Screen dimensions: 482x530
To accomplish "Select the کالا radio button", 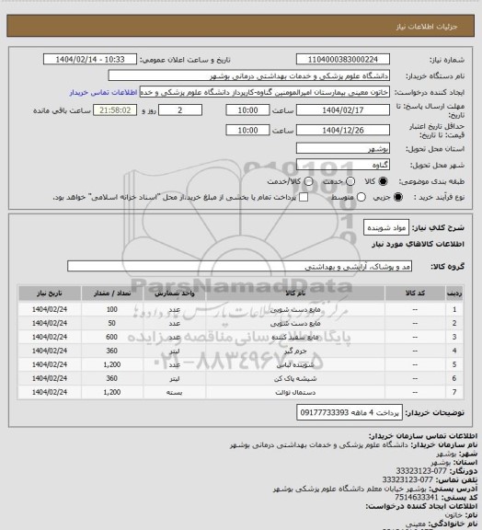I will (383, 181).
